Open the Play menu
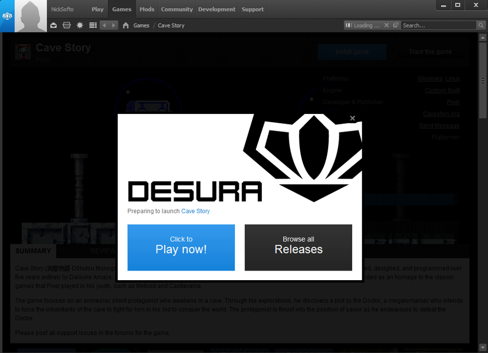Viewport: 488px width, 353px height. coord(98,10)
